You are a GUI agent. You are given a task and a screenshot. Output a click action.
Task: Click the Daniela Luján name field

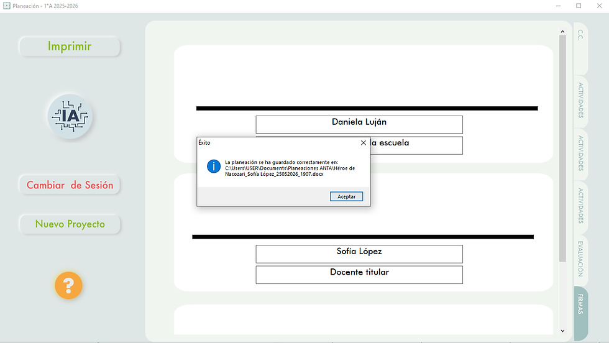click(x=359, y=124)
